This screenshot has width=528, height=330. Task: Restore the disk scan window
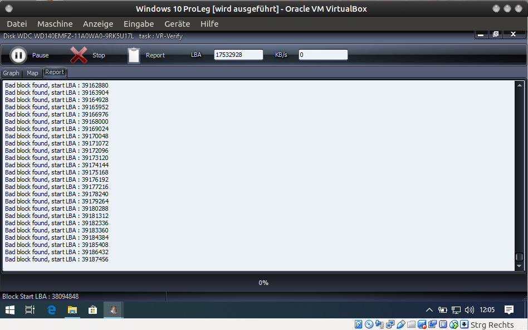496,35
